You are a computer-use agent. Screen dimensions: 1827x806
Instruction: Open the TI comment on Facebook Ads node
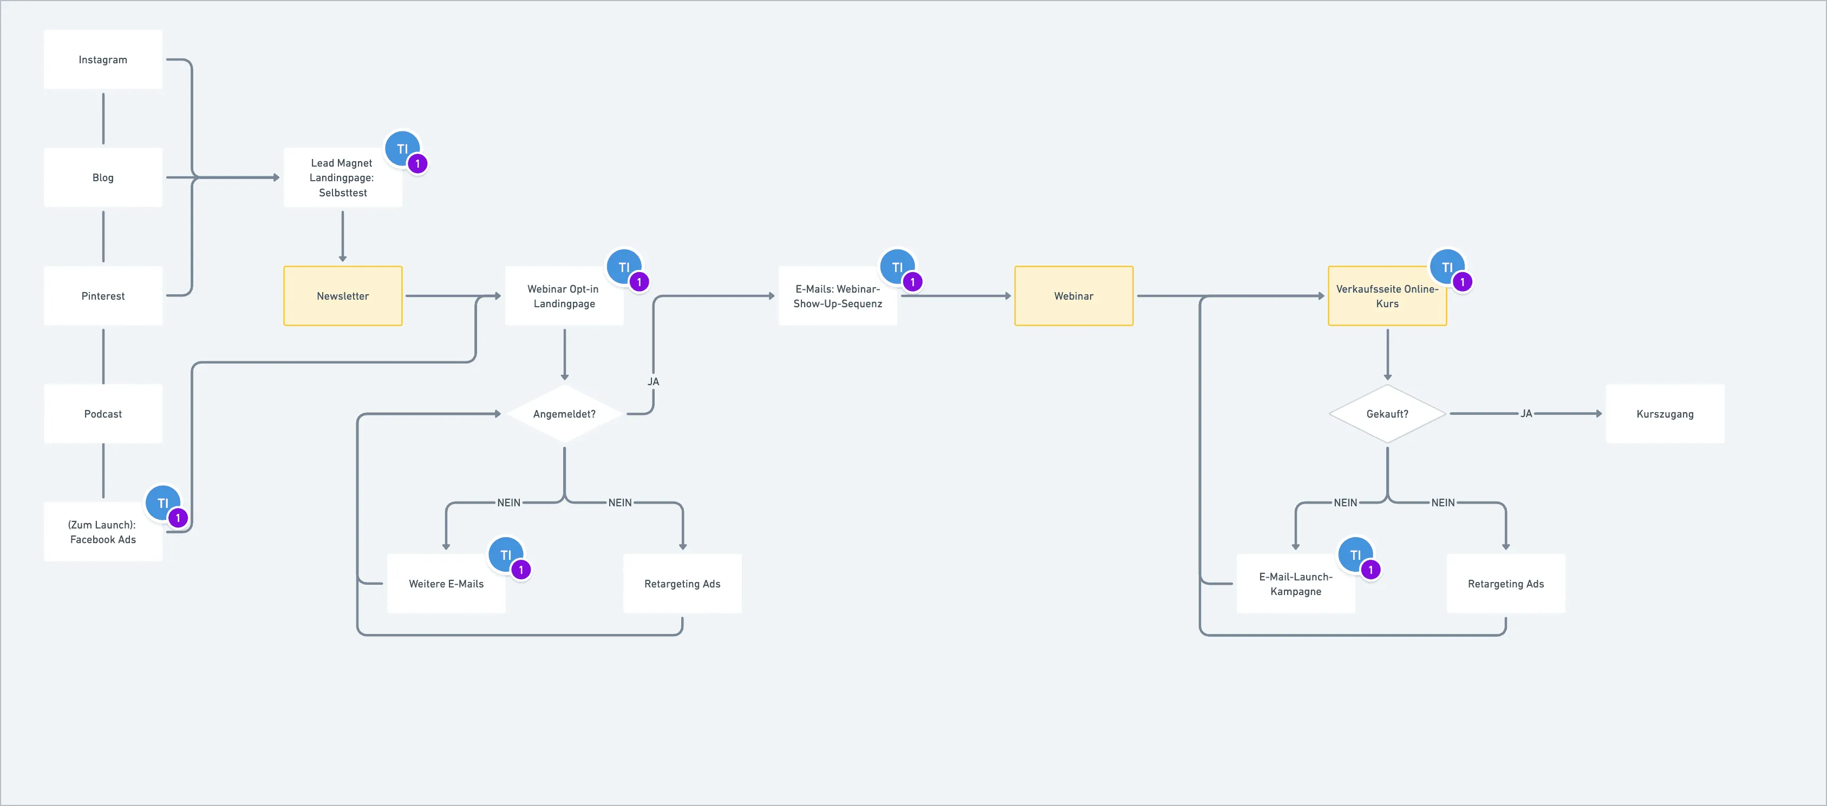[163, 503]
